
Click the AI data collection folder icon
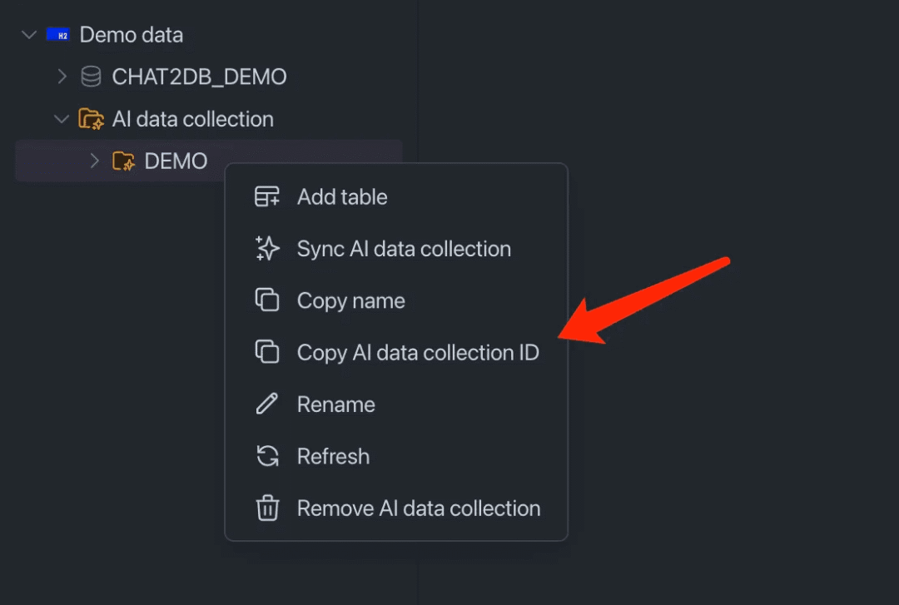pos(91,119)
